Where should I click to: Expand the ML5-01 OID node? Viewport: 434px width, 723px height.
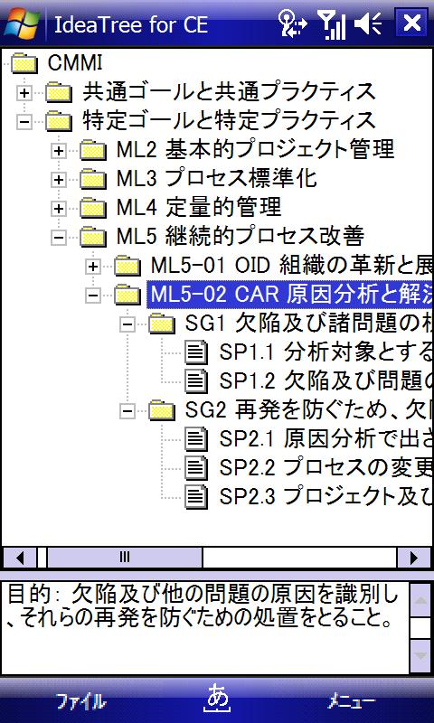(x=93, y=266)
